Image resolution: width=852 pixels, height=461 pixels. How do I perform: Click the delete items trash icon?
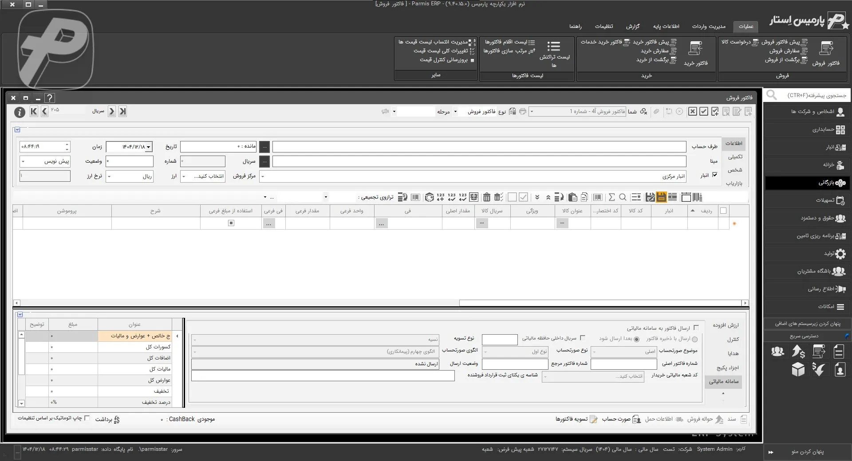pyautogui.click(x=487, y=197)
